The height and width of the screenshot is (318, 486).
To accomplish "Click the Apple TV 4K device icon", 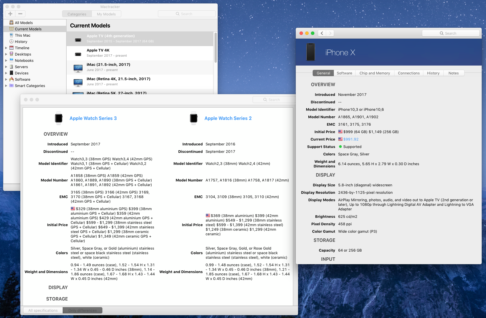I will coord(78,54).
